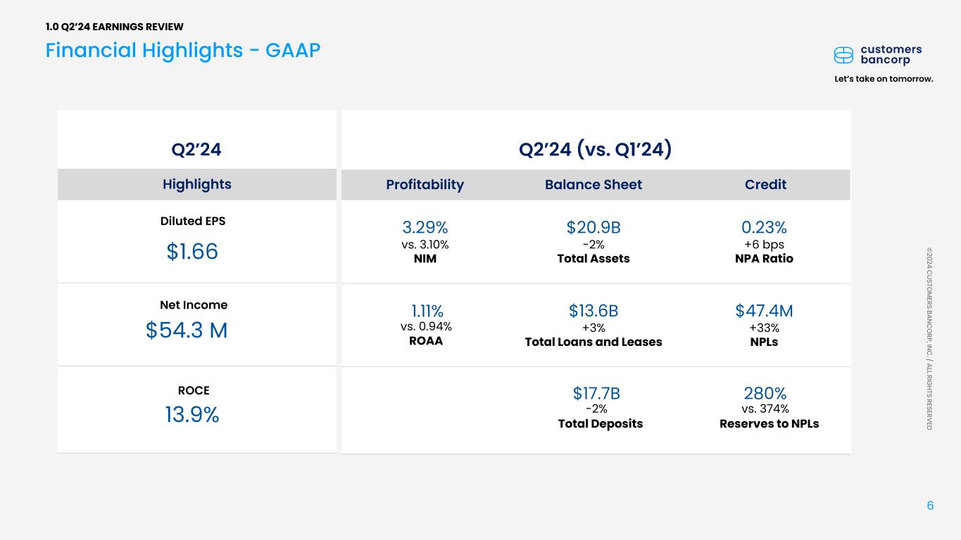
Task: Click the $13.6B Total Loans and Leases
Action: [x=593, y=311]
